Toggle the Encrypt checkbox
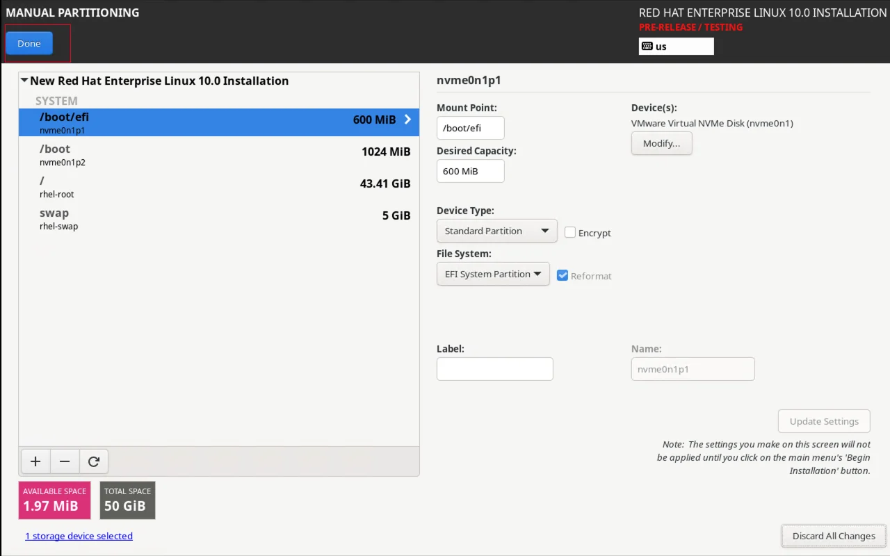This screenshot has width=890, height=556. point(570,233)
